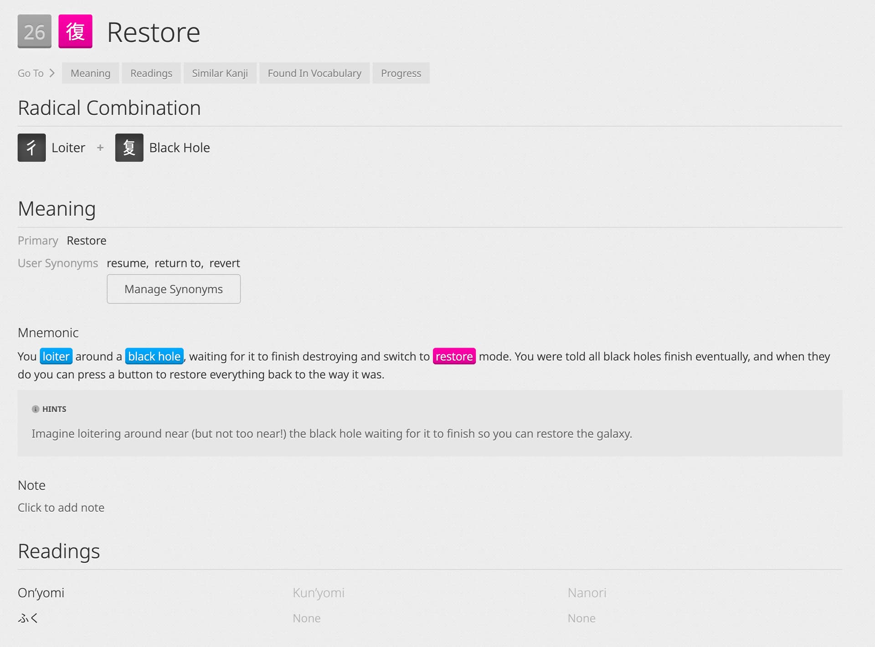The image size is (875, 647).
Task: Click the ふく on'yomi reading
Action: tap(28, 618)
